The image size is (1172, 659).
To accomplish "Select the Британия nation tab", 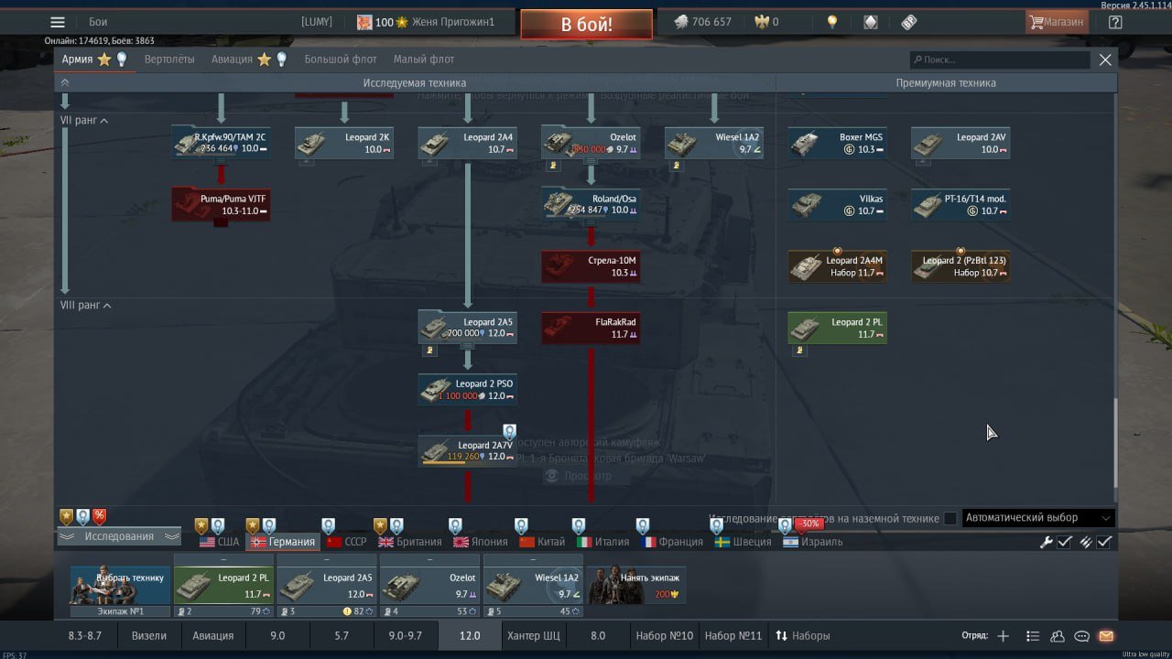I will [x=410, y=542].
